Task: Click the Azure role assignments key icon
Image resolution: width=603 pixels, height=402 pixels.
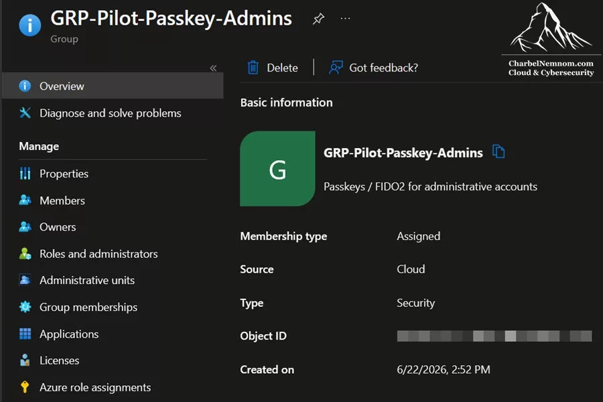Action: click(x=25, y=387)
